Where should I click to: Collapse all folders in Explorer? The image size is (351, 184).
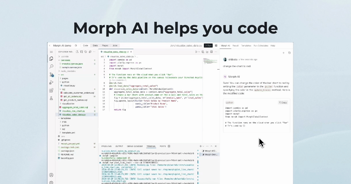(90, 52)
